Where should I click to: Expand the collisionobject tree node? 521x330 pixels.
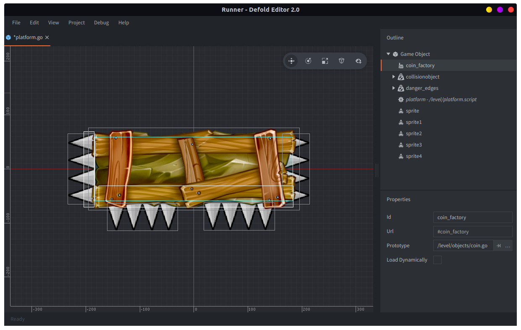[x=394, y=77]
